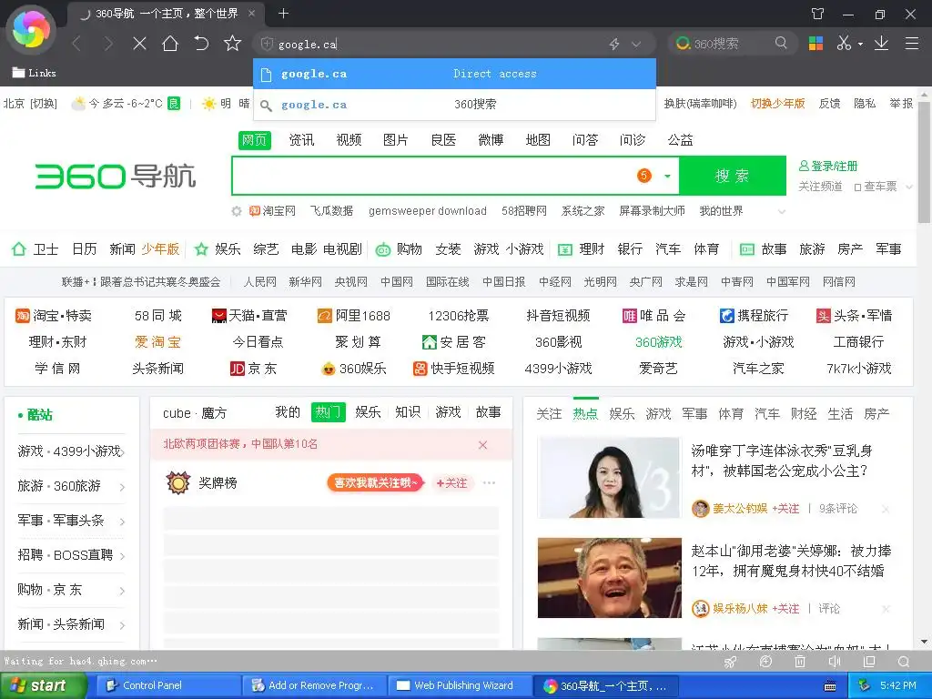Expand 军事·军事头条 arrow in sidebar
This screenshot has height=699, width=932.
pyautogui.click(x=122, y=522)
